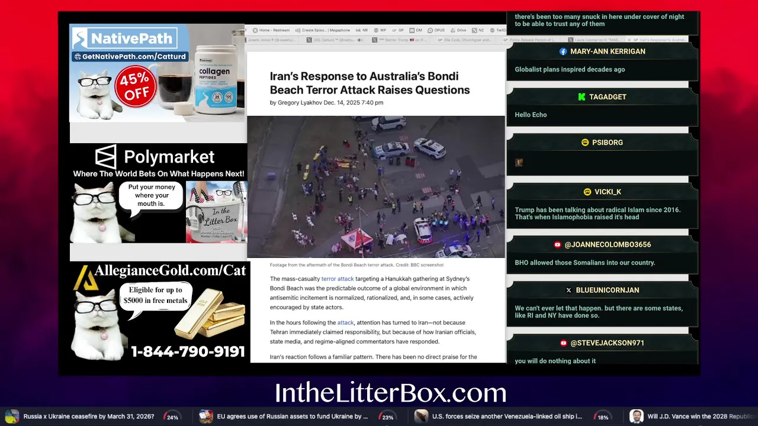
Task: Click the GetNativePath.com/Catturd URL banner
Action: tap(130, 56)
